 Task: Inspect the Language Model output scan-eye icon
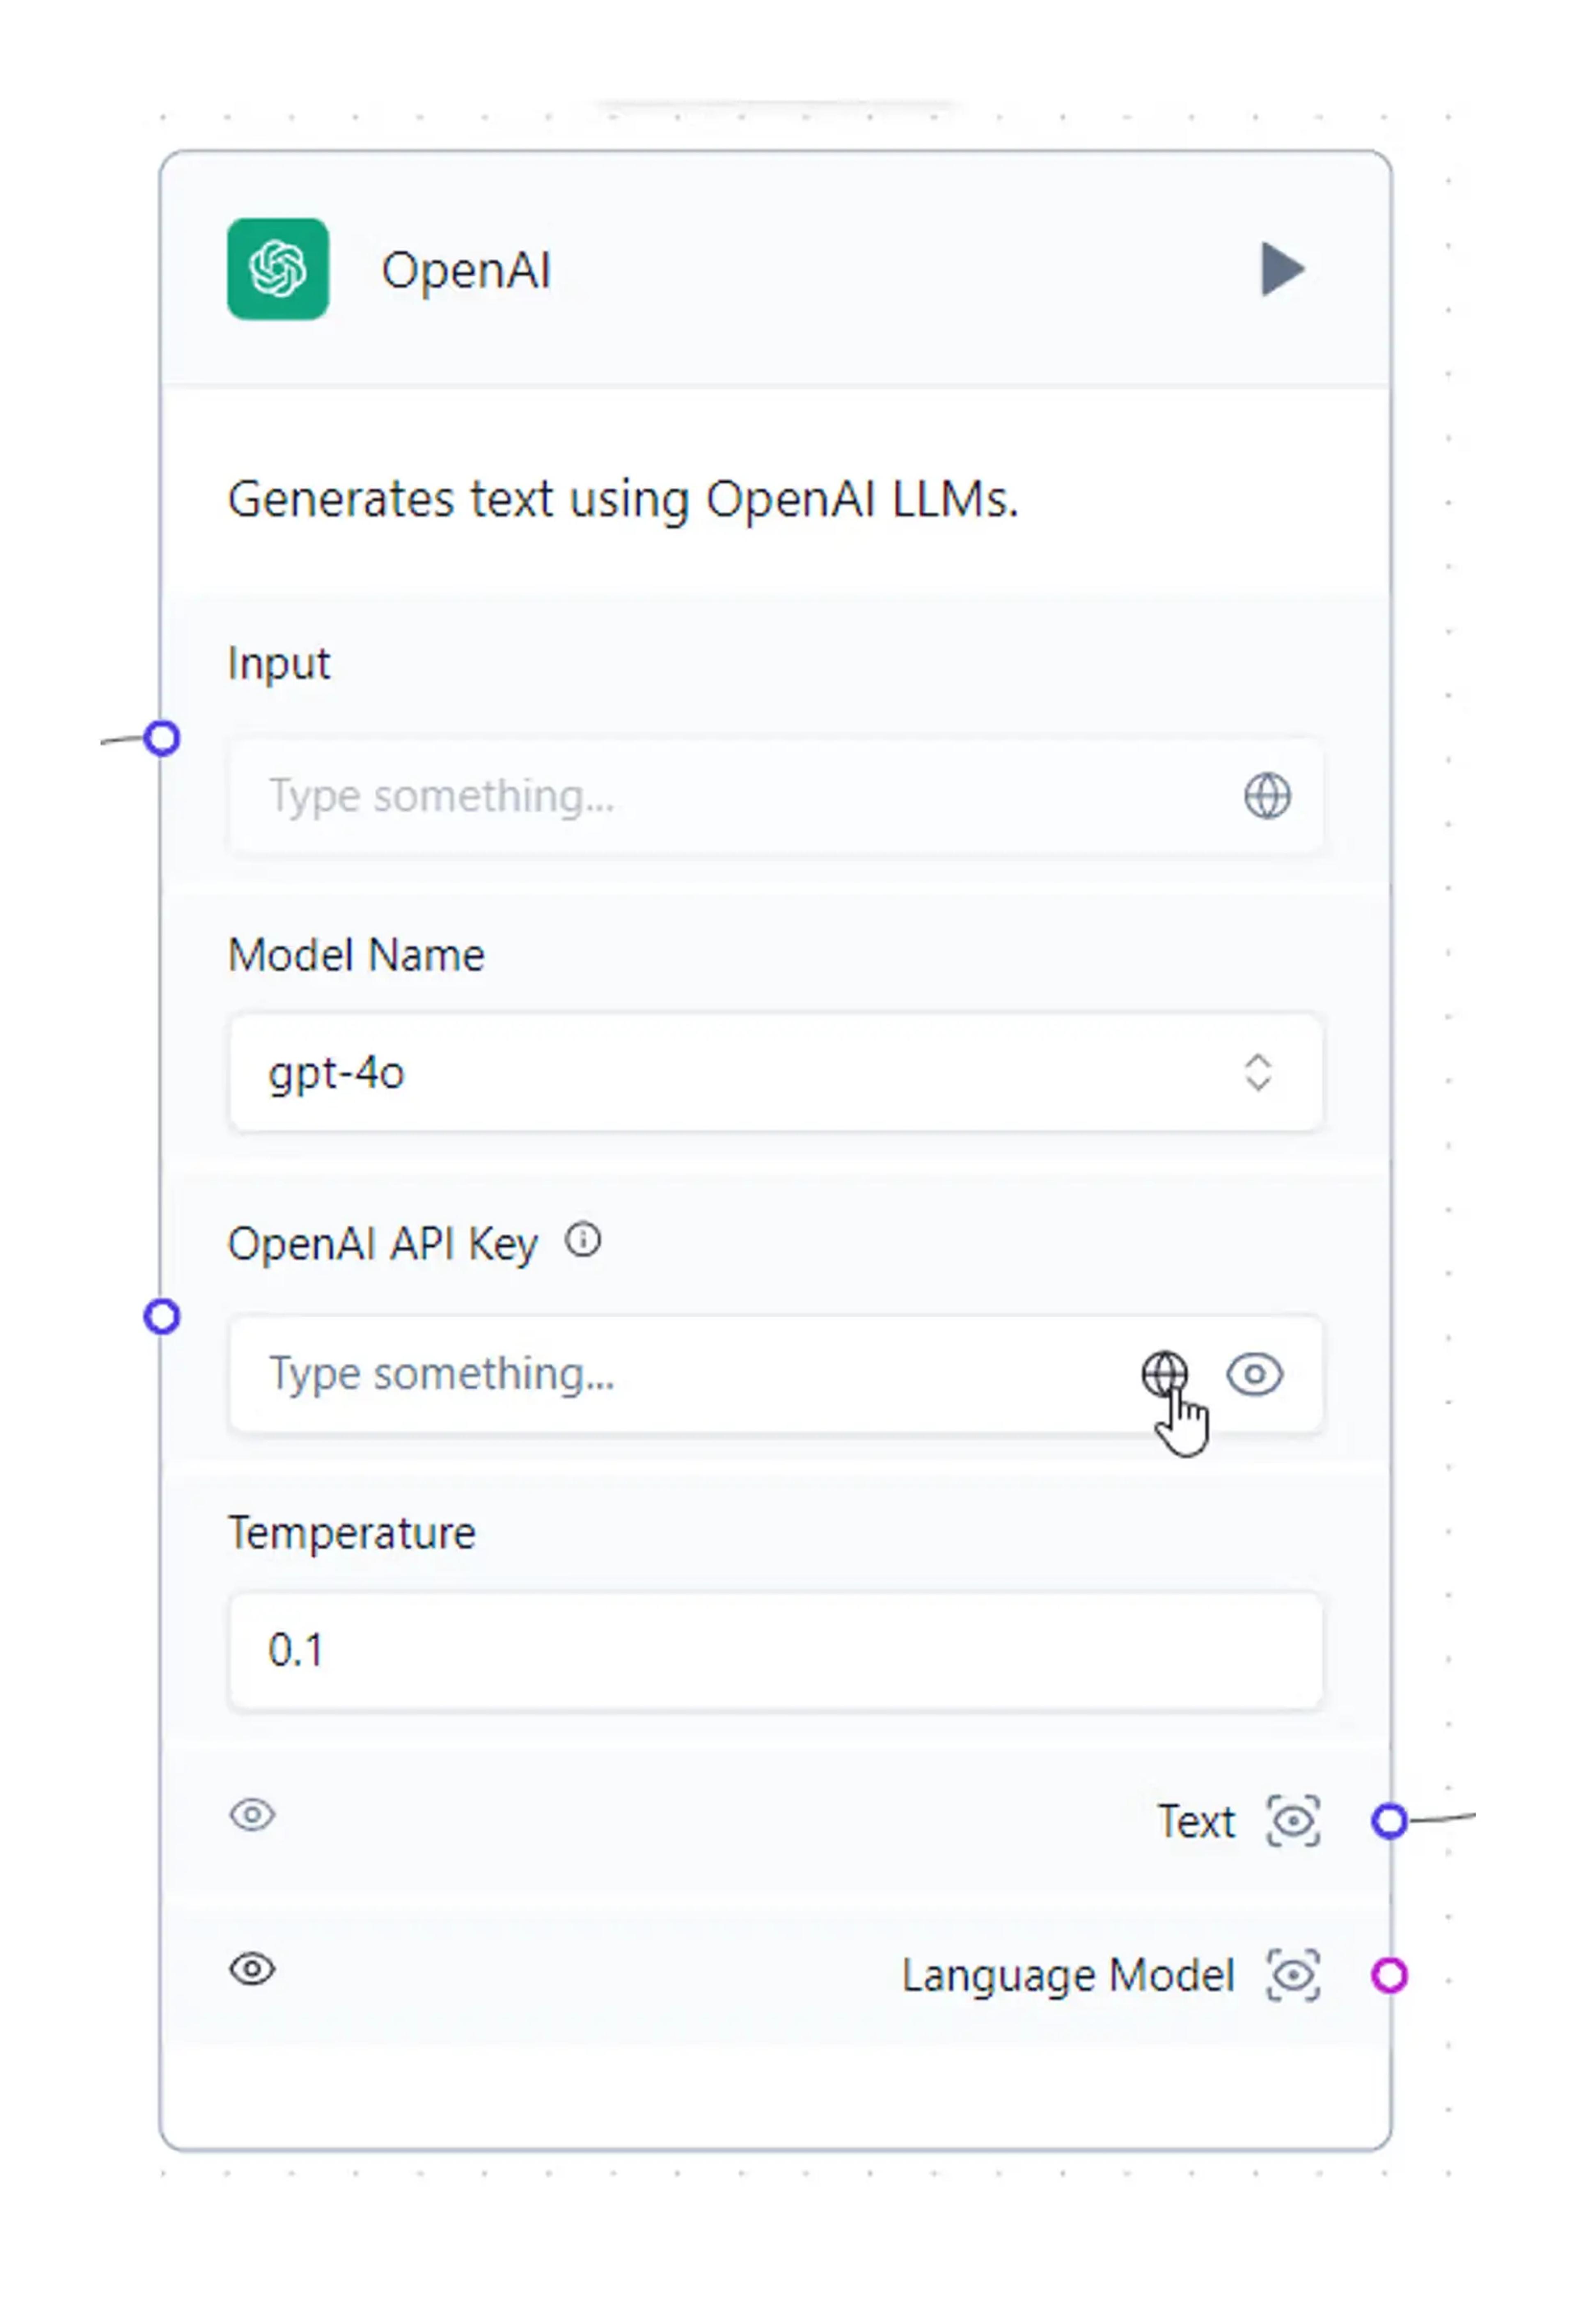pos(1293,1975)
